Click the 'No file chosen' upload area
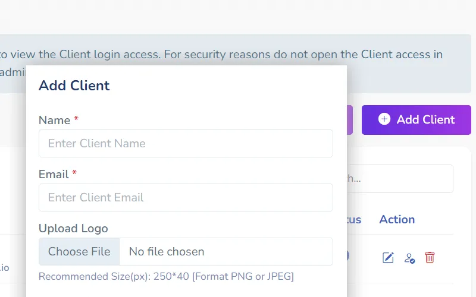The height and width of the screenshot is (297, 476). [226, 251]
